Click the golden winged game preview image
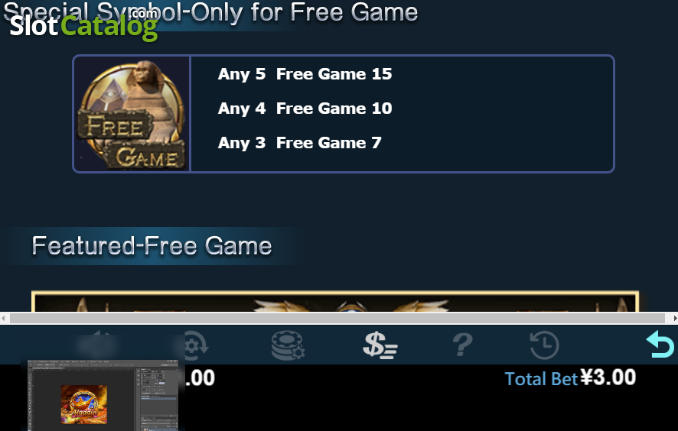The image size is (678, 431). click(x=334, y=301)
